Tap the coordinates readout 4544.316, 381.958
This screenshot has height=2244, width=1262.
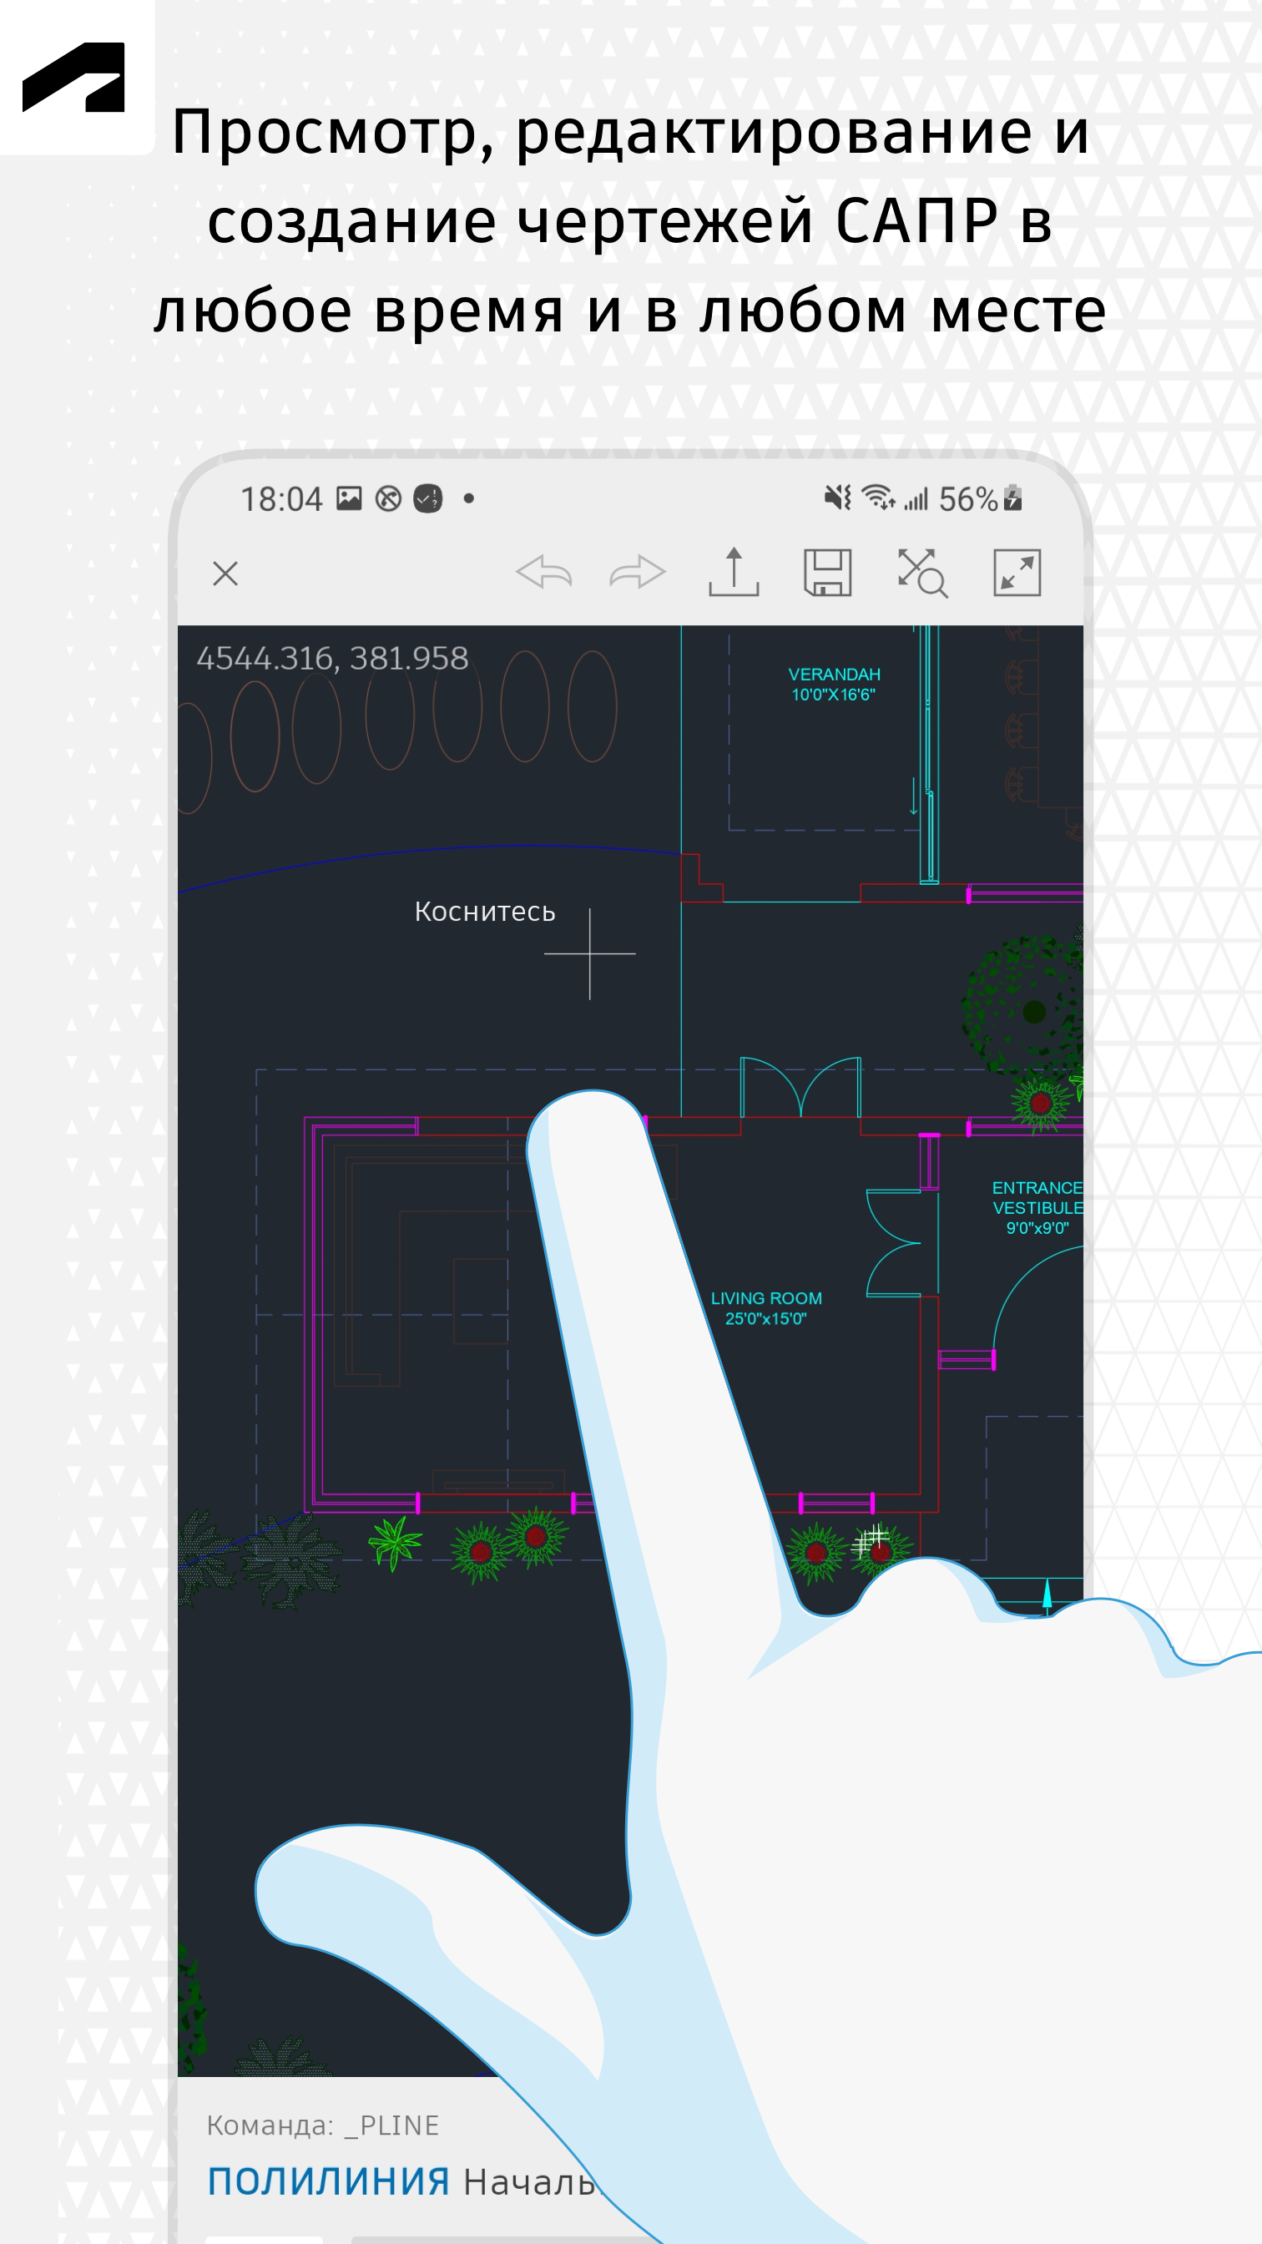pos(332,658)
